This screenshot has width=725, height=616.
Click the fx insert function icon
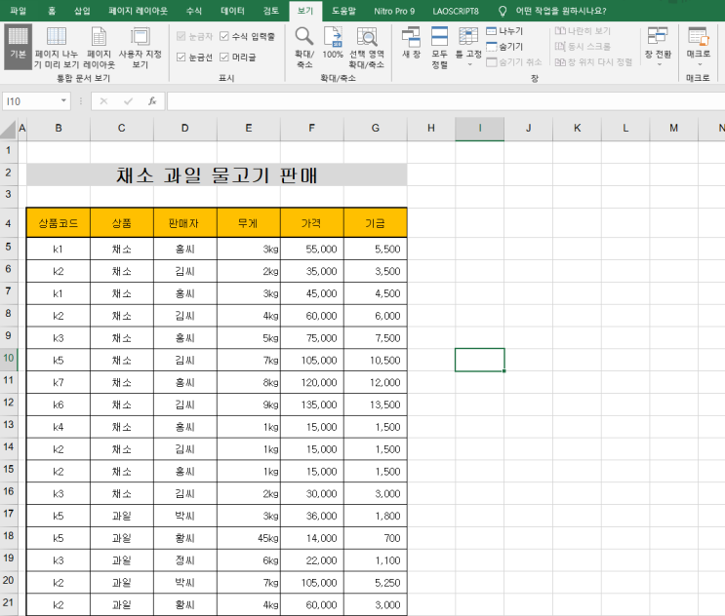(x=152, y=101)
